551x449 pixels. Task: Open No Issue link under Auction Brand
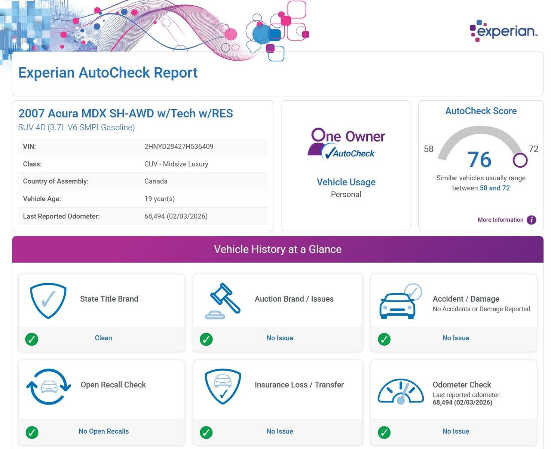pos(279,338)
